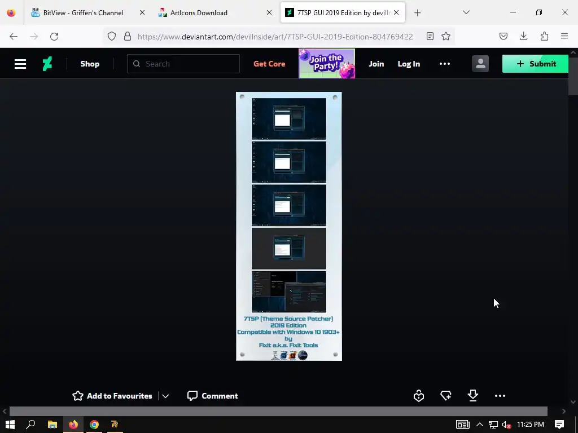Click the muted volume tray icon
This screenshot has width=578, height=433.
click(506, 425)
